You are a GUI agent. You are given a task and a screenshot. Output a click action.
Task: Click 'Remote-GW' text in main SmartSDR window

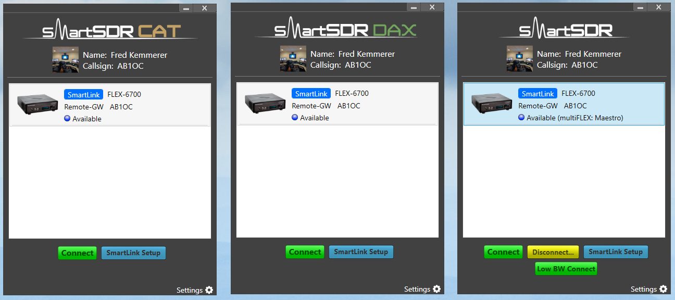[x=538, y=106]
